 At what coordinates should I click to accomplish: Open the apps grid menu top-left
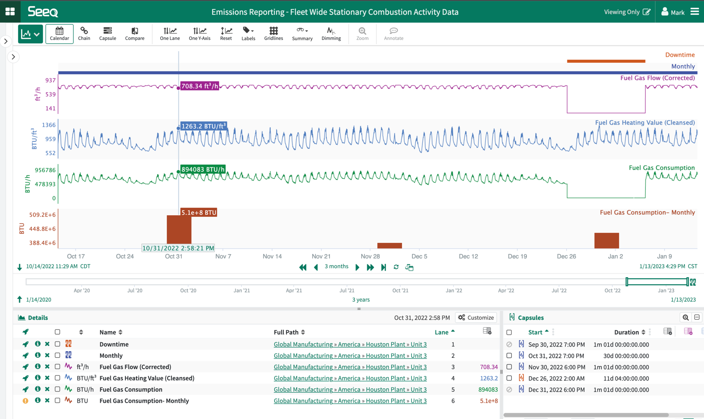click(10, 11)
